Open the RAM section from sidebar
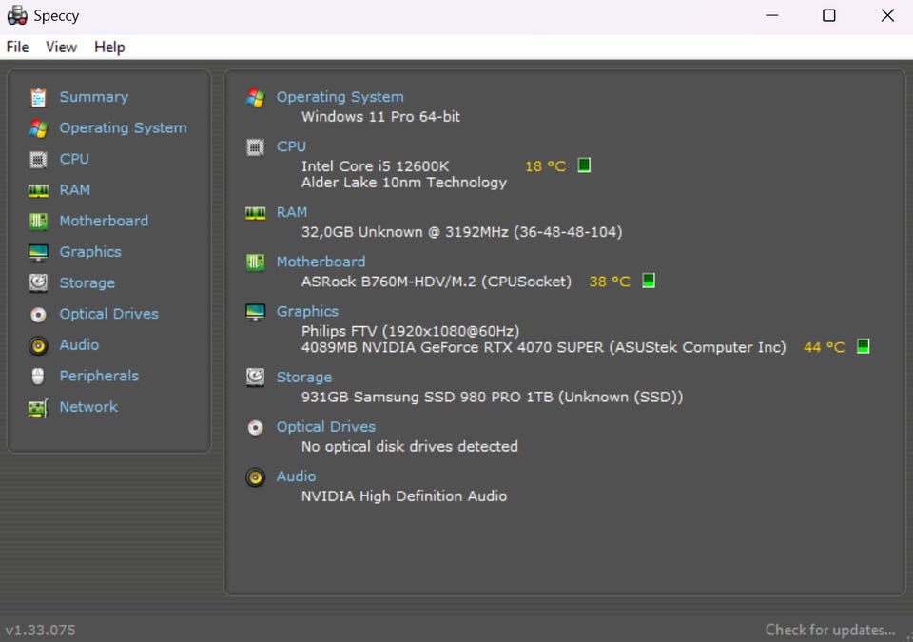Screen dimensions: 913x642 click(x=74, y=189)
